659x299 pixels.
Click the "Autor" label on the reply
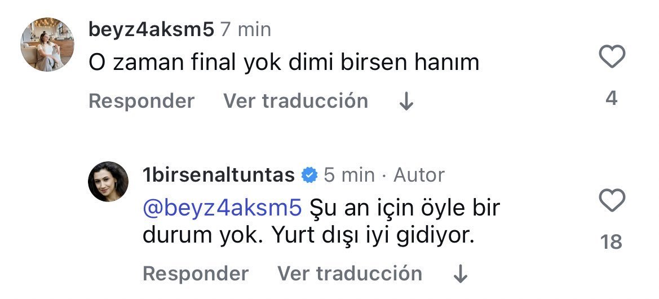click(x=419, y=175)
